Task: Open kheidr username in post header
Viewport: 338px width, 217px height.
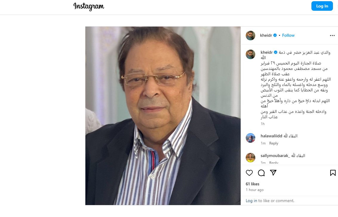Action: pos(266,35)
